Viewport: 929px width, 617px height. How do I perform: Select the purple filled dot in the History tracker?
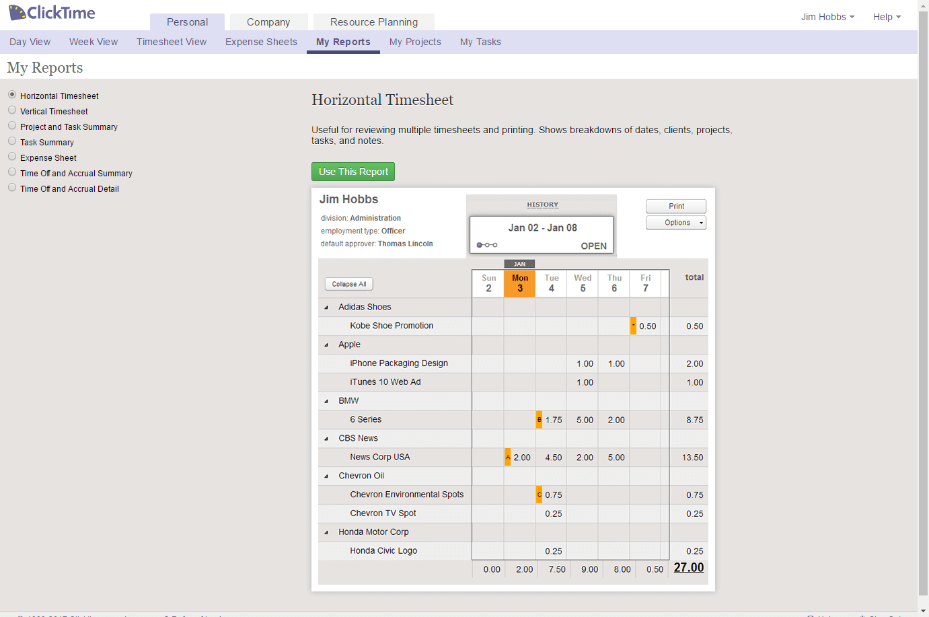479,245
